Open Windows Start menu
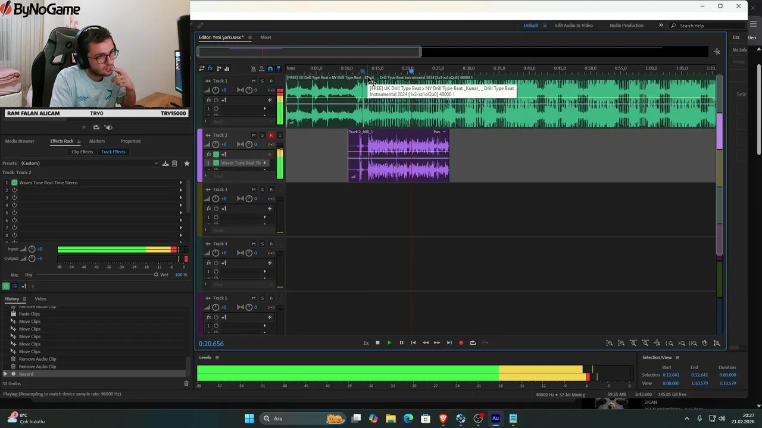 (249, 418)
